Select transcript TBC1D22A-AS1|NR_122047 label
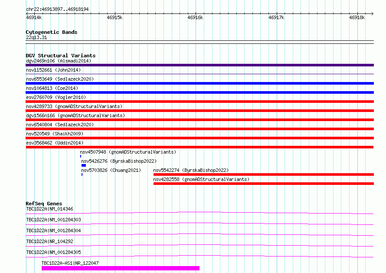The width and height of the screenshot is (386, 273). pos(70,263)
